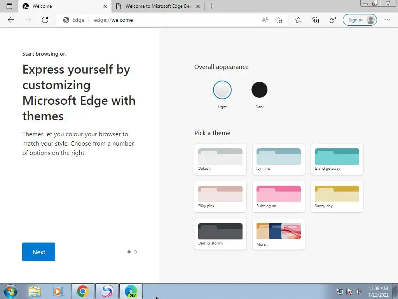The width and height of the screenshot is (398, 299).
Task: Pick the Default theme
Action: [x=220, y=159]
